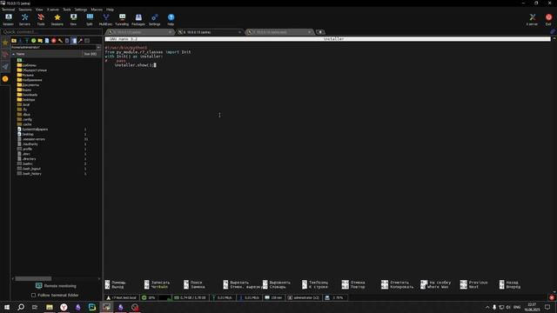Open the Tools toolbar icon
The image size is (557, 313).
click(x=41, y=19)
